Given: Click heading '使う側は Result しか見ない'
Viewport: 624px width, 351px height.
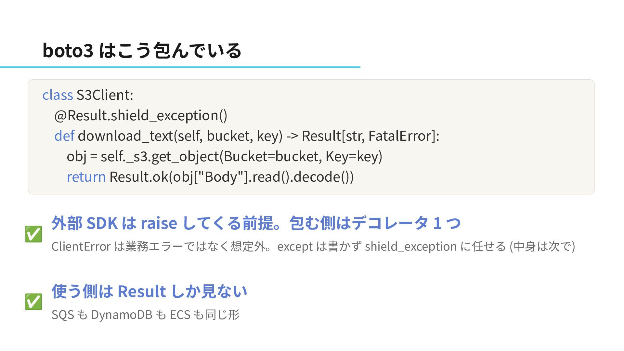Looking at the screenshot, I should pos(149,291).
